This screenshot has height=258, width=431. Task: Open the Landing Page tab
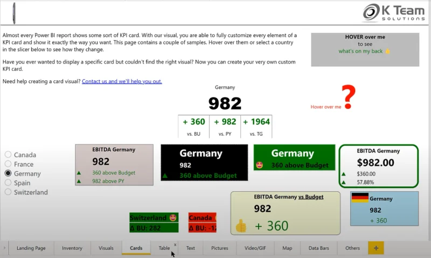coord(31,248)
